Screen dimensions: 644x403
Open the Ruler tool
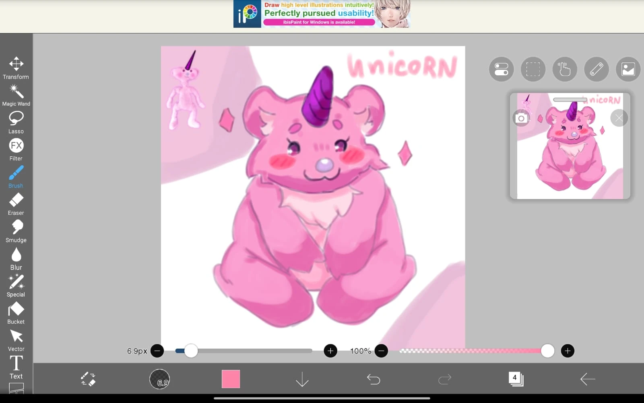pos(596,69)
